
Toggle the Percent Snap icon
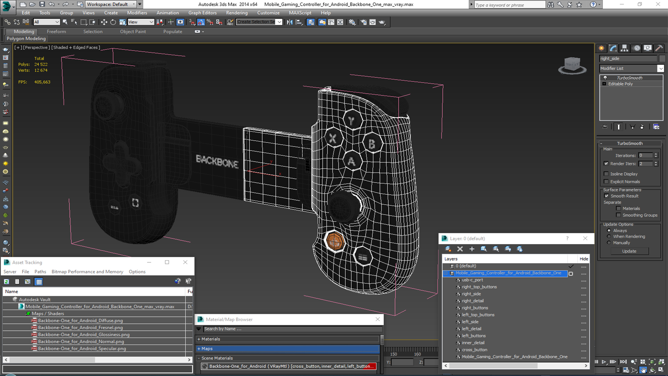point(210,22)
